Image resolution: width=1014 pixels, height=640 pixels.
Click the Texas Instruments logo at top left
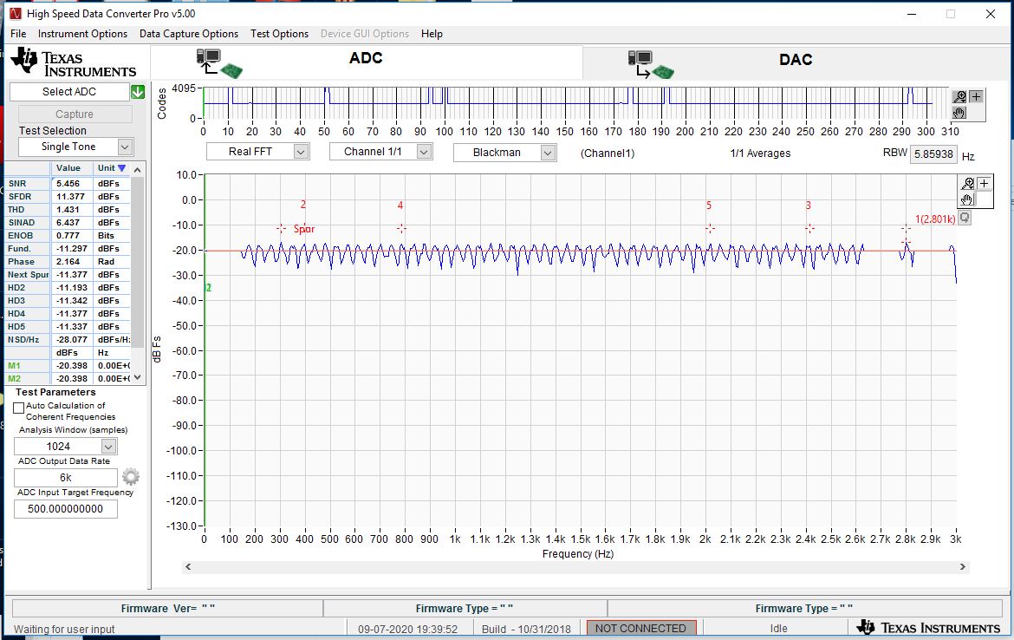73,62
